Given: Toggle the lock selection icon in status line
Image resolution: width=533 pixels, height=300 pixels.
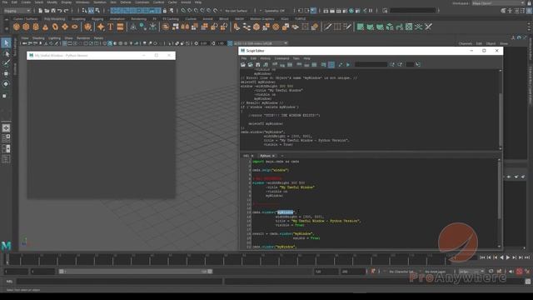Looking at the screenshot, I should click(x=165, y=11).
